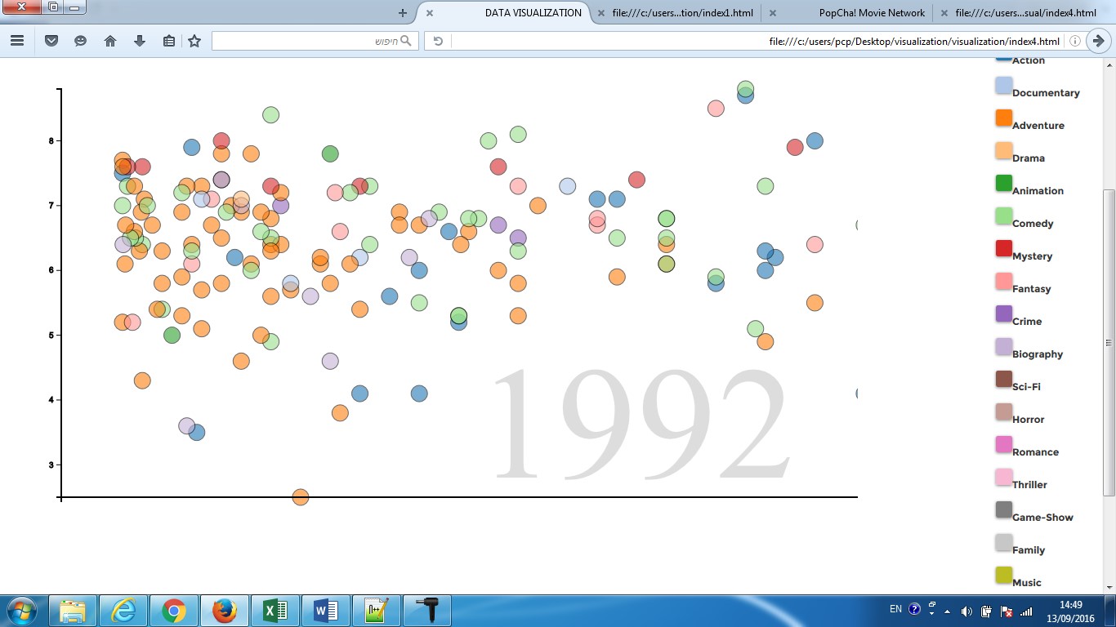
Task: Bookmark this page with star icon
Action: coord(194,41)
